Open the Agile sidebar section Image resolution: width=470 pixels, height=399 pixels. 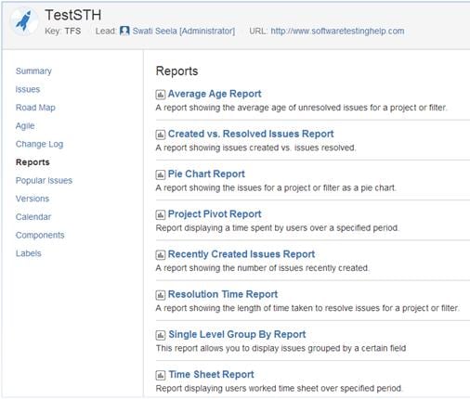pyautogui.click(x=25, y=126)
